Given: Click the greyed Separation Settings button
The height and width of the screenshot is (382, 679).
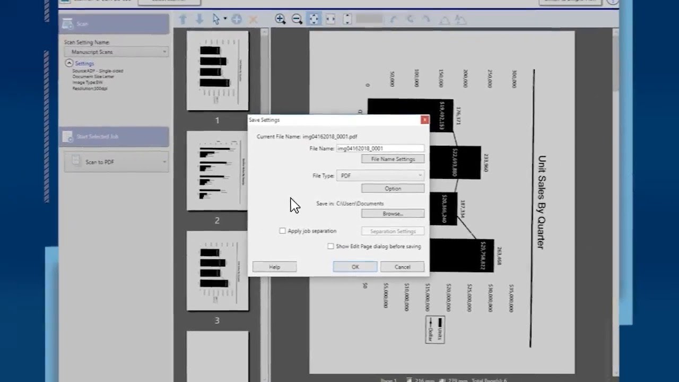Looking at the screenshot, I should click(393, 231).
